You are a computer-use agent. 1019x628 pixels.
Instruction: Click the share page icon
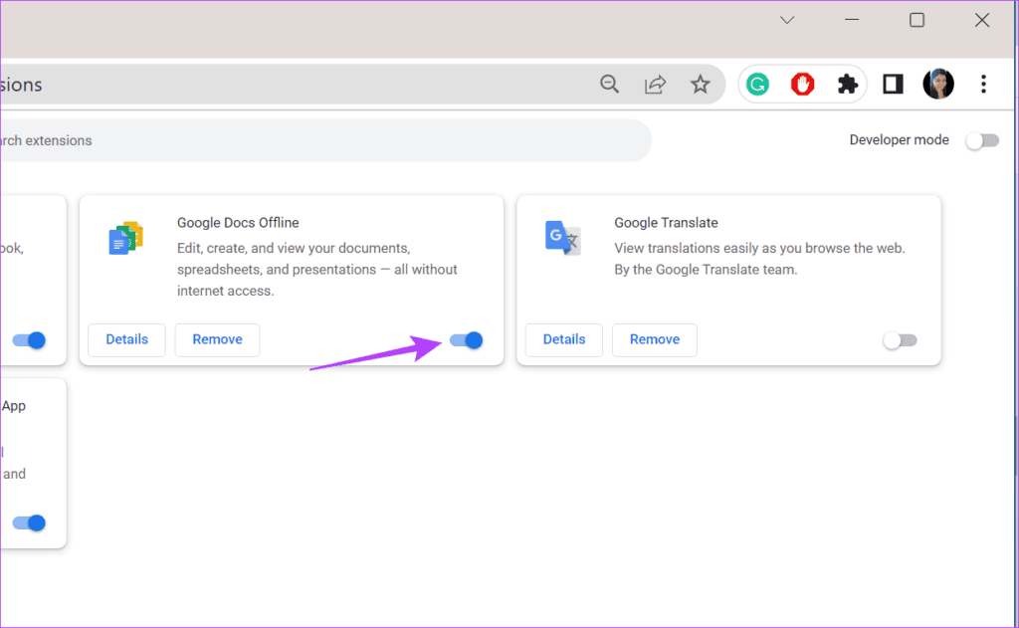[x=655, y=85]
